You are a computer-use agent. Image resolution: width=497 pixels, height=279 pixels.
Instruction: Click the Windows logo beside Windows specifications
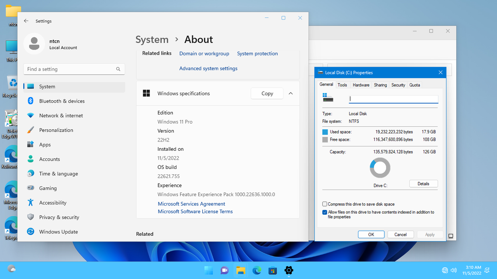tap(146, 93)
